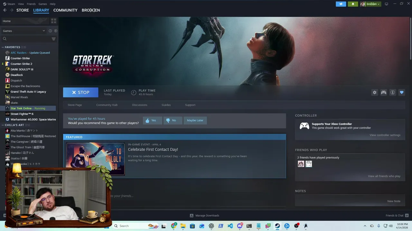View all friends who play

coord(384,176)
